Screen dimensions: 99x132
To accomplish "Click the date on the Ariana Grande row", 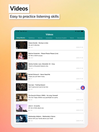I will pos(79,47).
